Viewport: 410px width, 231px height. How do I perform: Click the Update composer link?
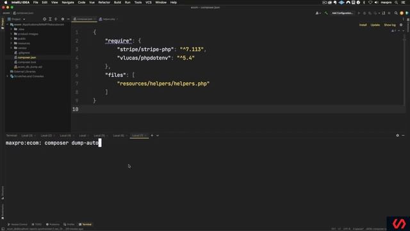coord(375,25)
